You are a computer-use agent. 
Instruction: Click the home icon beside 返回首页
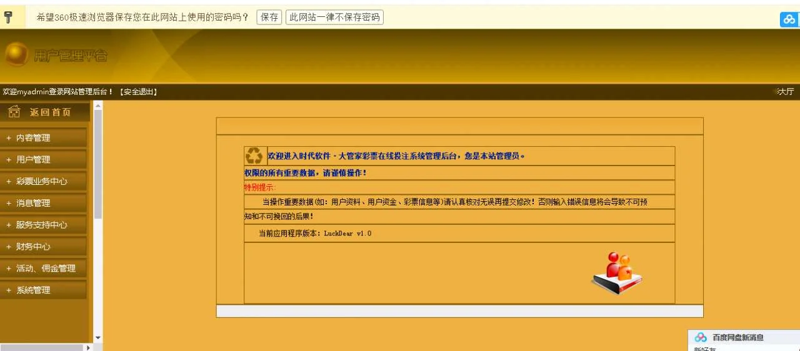pyautogui.click(x=14, y=112)
